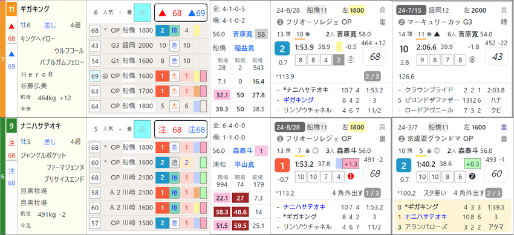Screen dimensions: 514x235
Task: Click the 捲 badge in the A2 川崎 1600 row
Action: (174, 208)
